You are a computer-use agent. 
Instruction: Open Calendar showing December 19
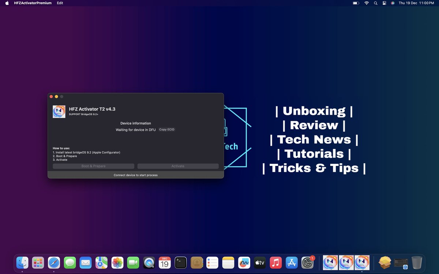(x=165, y=262)
